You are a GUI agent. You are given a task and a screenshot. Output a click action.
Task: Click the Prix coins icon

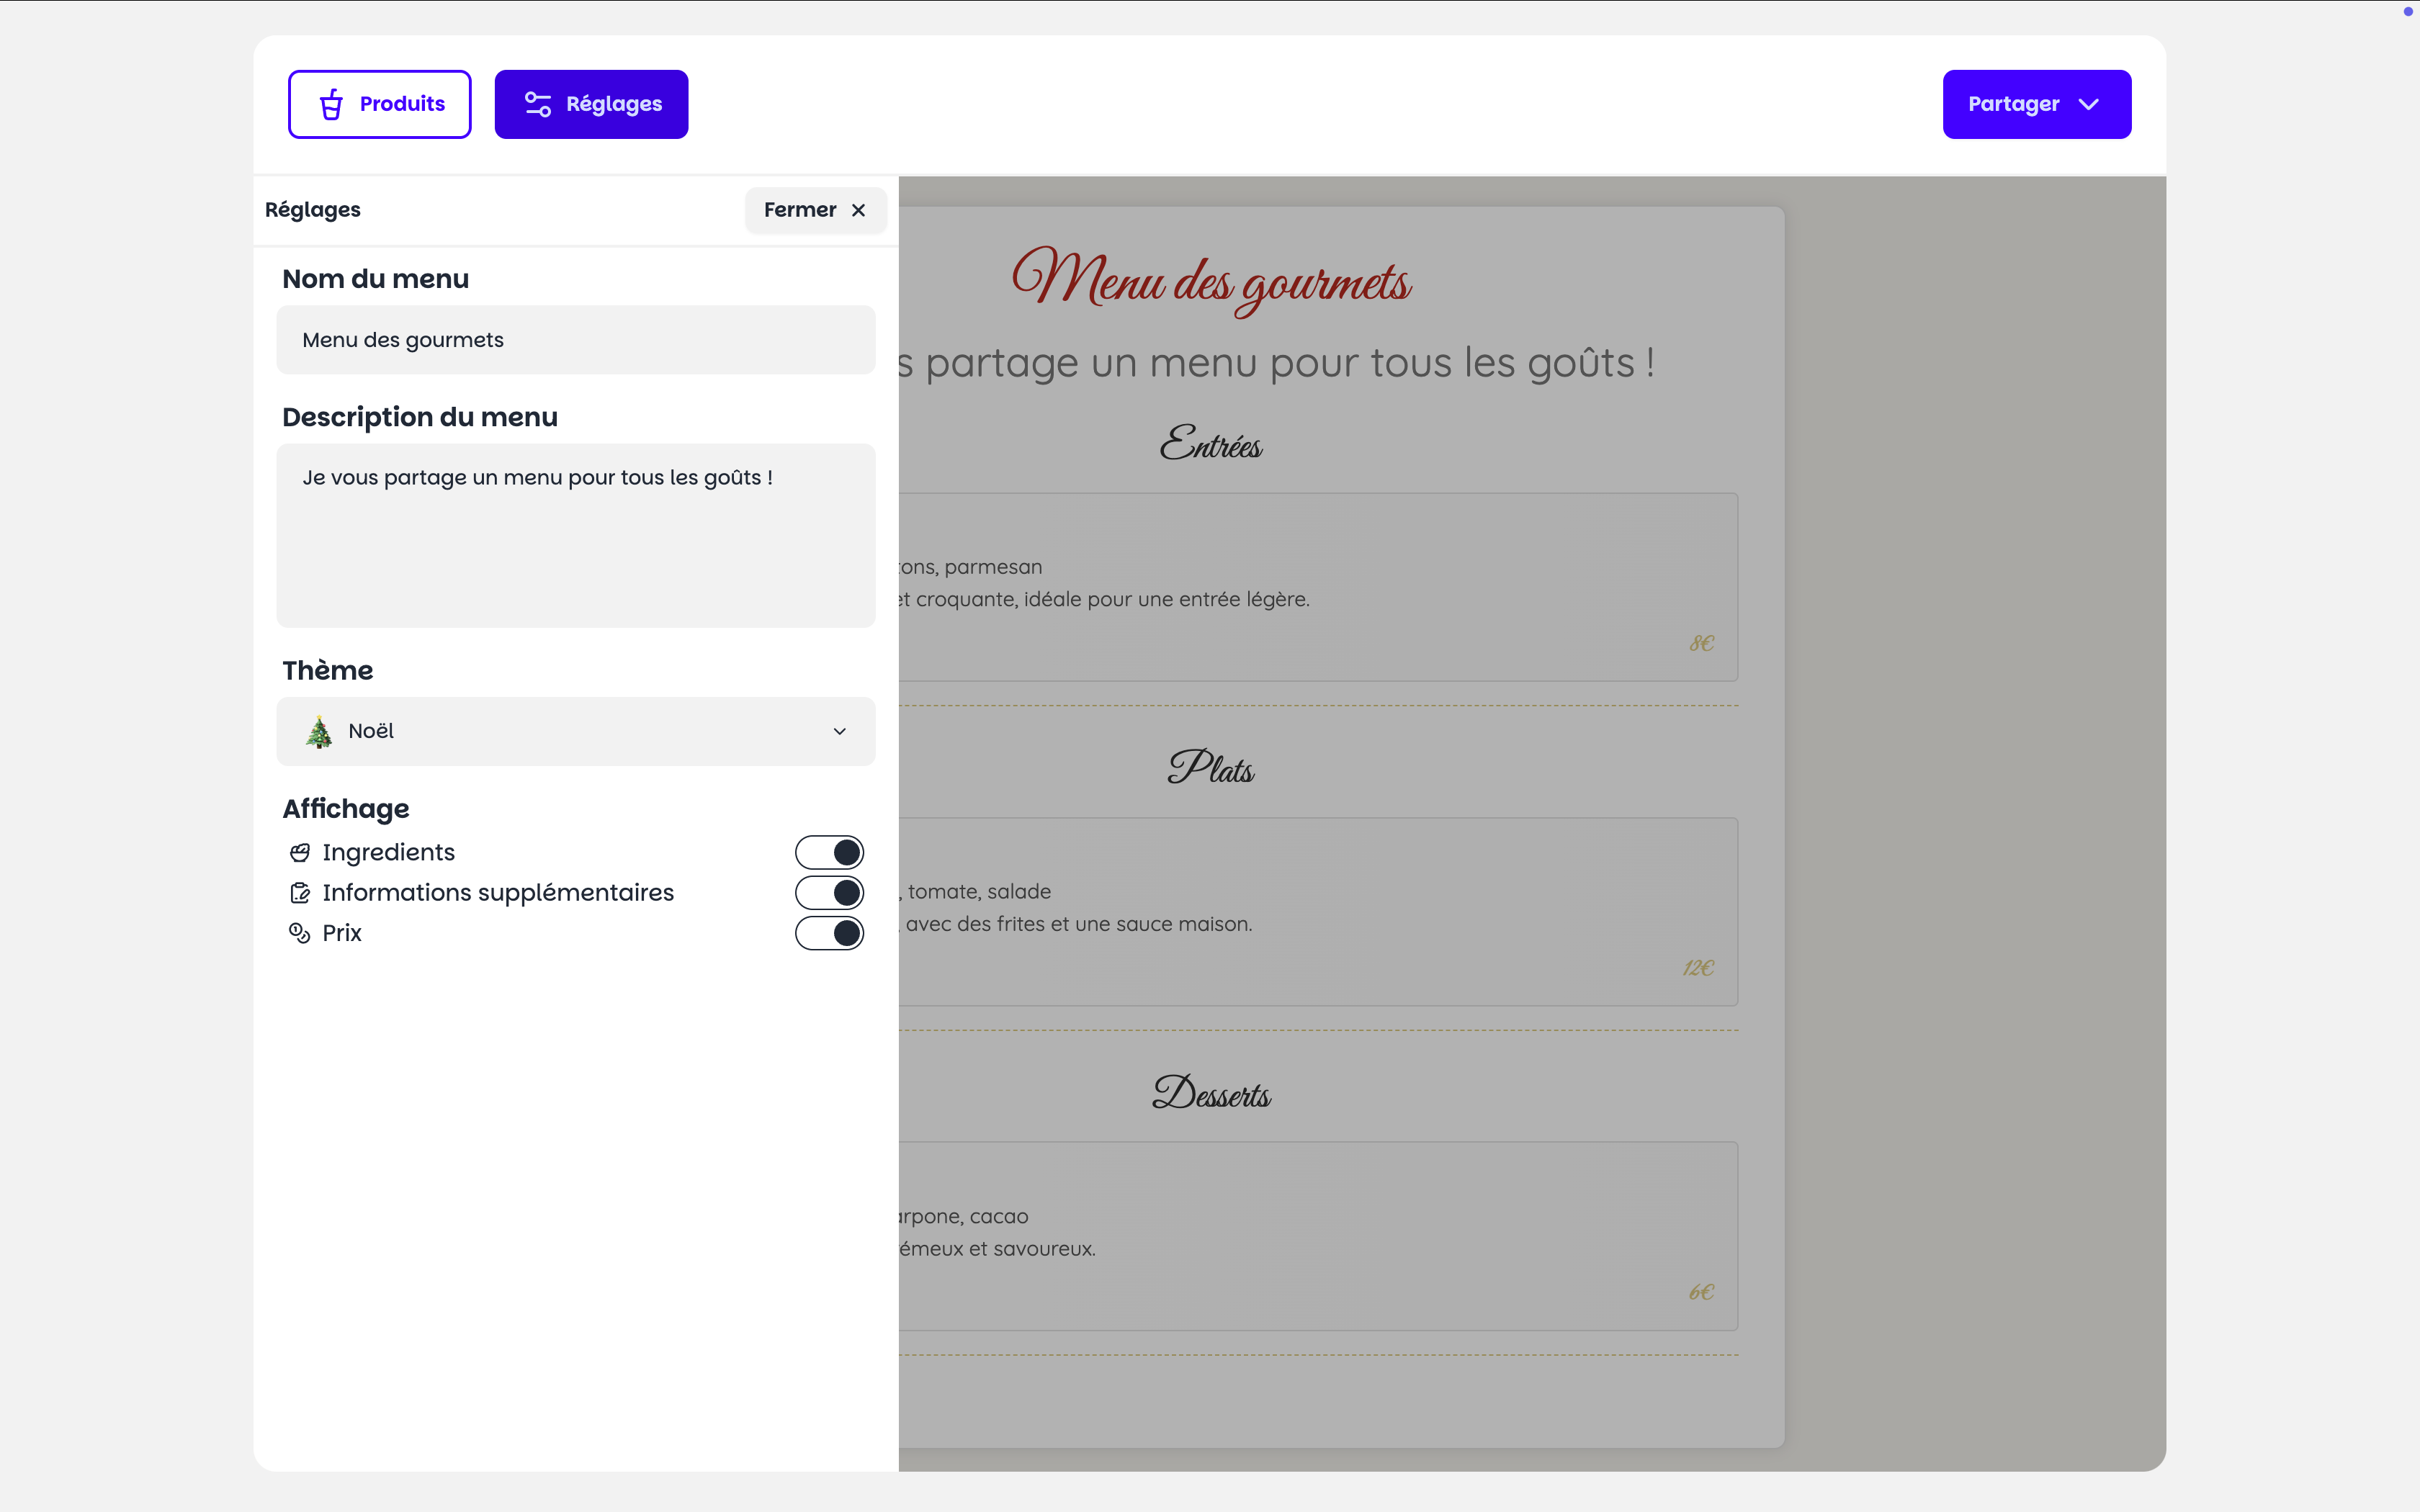coord(299,932)
